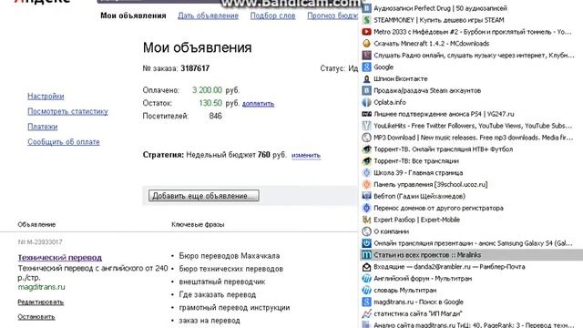
Task: Open the Подбор слов tab
Action: (273, 16)
